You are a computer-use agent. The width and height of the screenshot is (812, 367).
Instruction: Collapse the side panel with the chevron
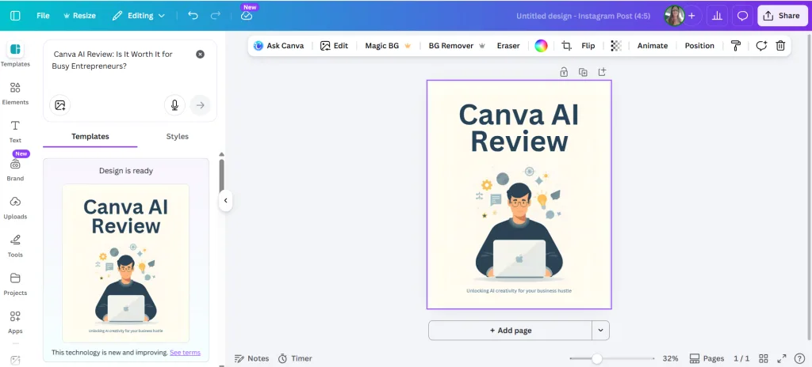coord(225,200)
